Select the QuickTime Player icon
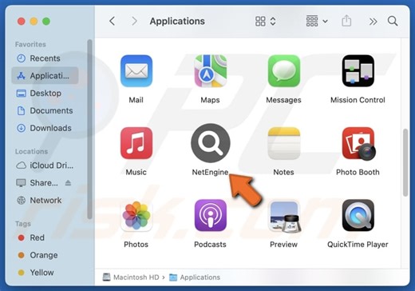Image resolution: width=415 pixels, height=291 pixels. click(x=358, y=215)
